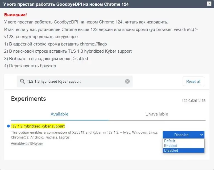Screen dimensions: 214x170
Task: Open the Disabled dropdown for the Kyber flag
Action: click(x=183, y=135)
